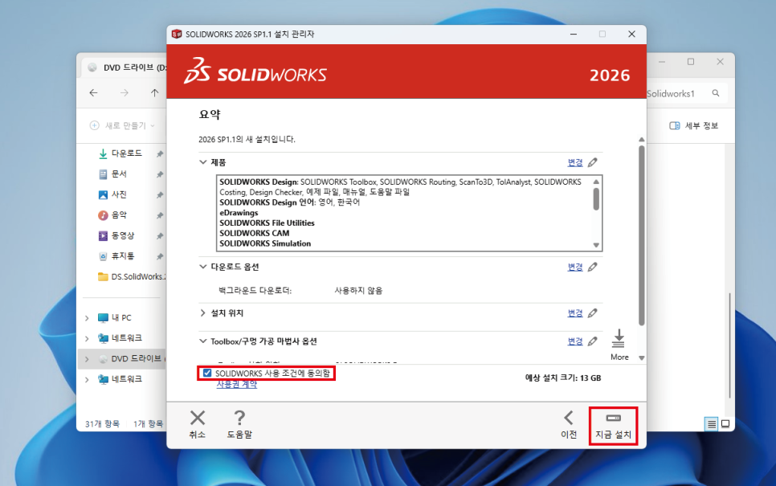The height and width of the screenshot is (486, 776).
Task: Expand 내 PC in Explorer tree
Action: 87,318
